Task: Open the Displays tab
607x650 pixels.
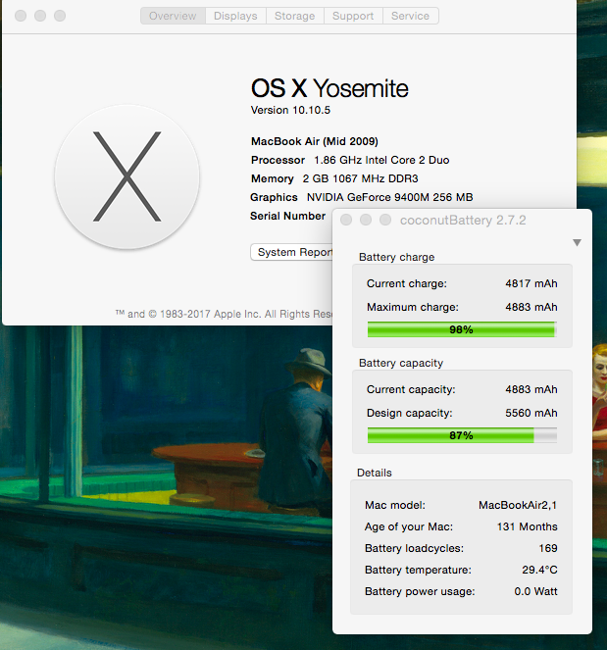Action: click(235, 16)
